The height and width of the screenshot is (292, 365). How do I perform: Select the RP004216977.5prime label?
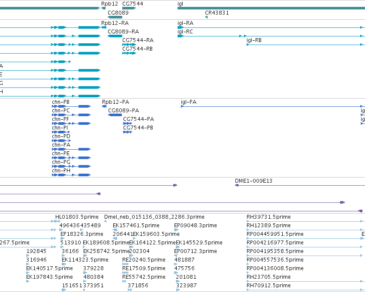pyautogui.click(x=275, y=243)
